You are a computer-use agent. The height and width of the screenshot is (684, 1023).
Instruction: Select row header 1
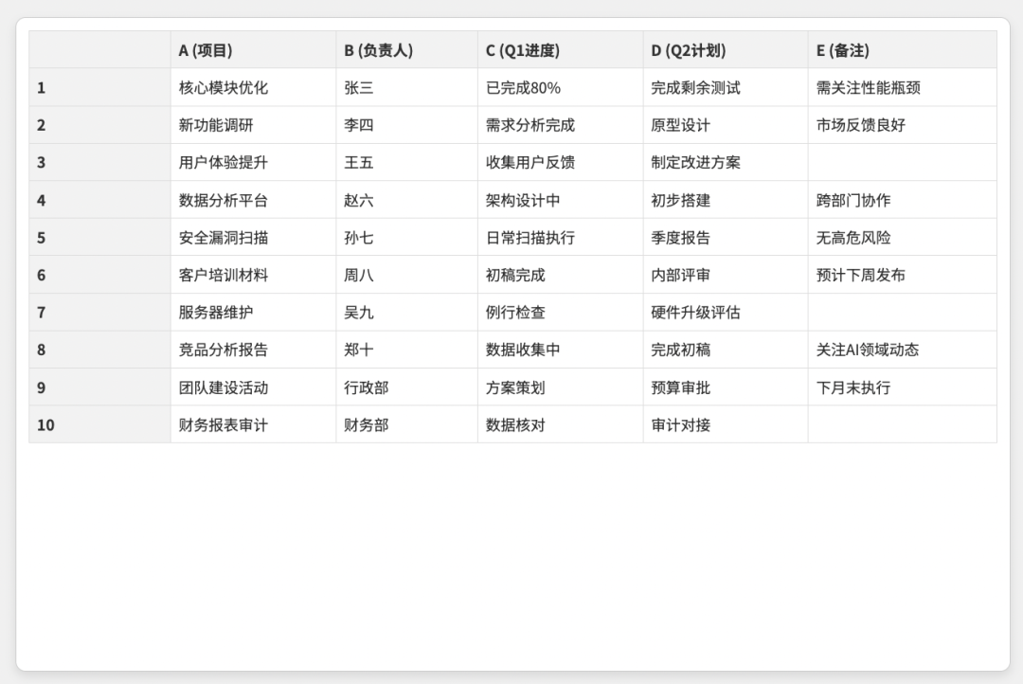coord(99,87)
